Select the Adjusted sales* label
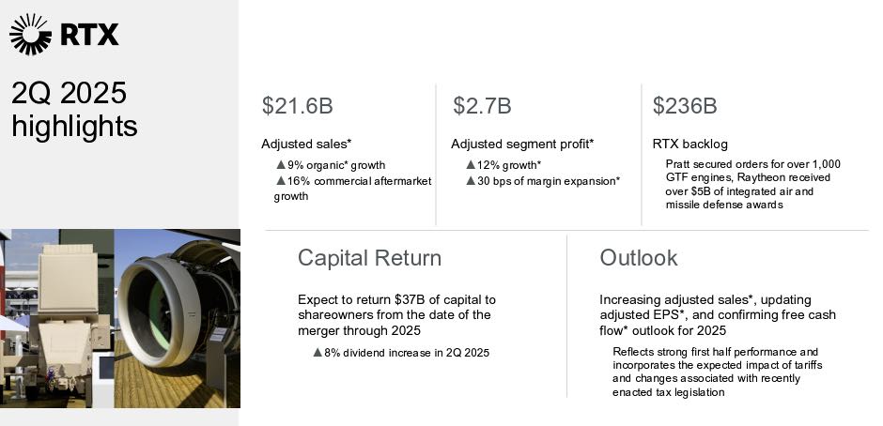Screen dimensions: 883x426 (306, 145)
